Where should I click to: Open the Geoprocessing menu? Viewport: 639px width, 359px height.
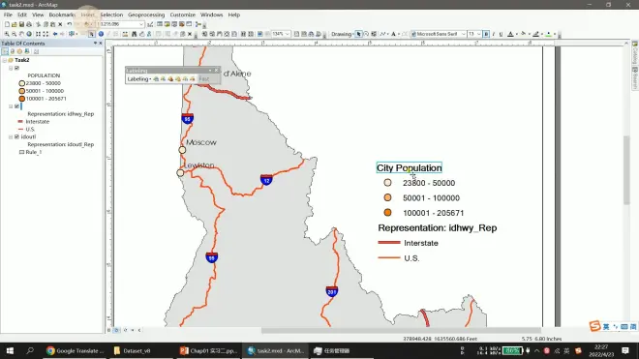coord(146,15)
